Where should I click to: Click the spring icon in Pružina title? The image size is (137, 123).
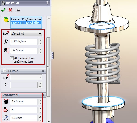[x=3, y=3]
